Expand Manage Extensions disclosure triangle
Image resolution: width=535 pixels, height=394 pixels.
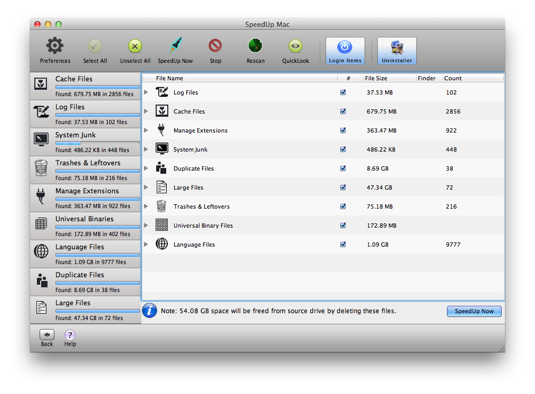[x=146, y=130]
